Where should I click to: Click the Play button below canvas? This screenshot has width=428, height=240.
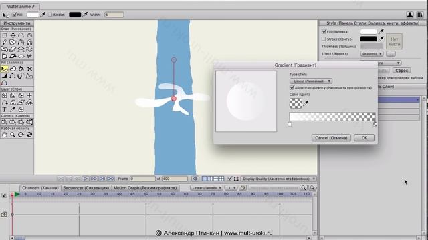pyautogui.click(x=85, y=179)
